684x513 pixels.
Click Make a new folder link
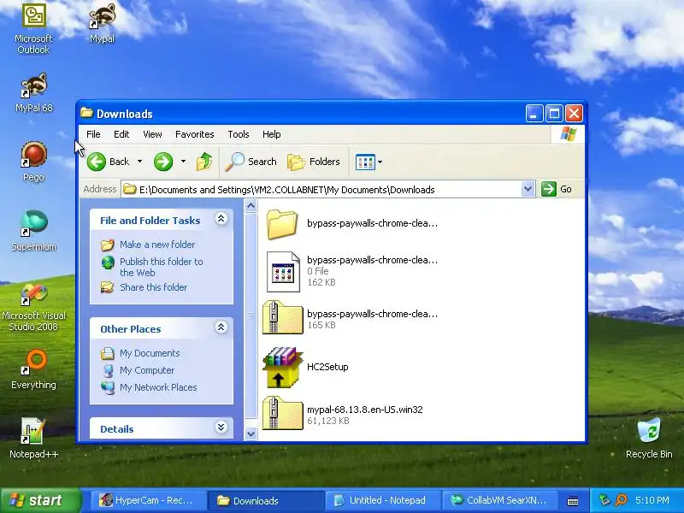point(157,245)
